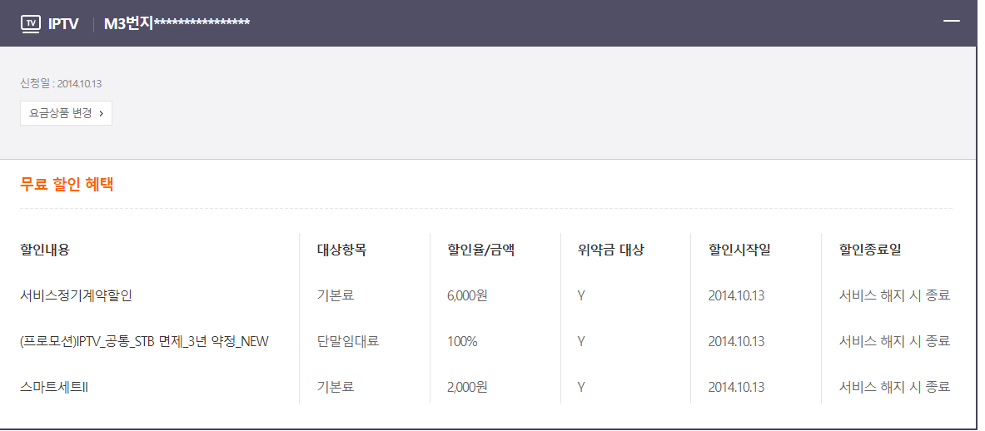Screen dimensions: 985x431
Task: Select the 서비스정기계약할인 discount row
Action: [x=76, y=295]
